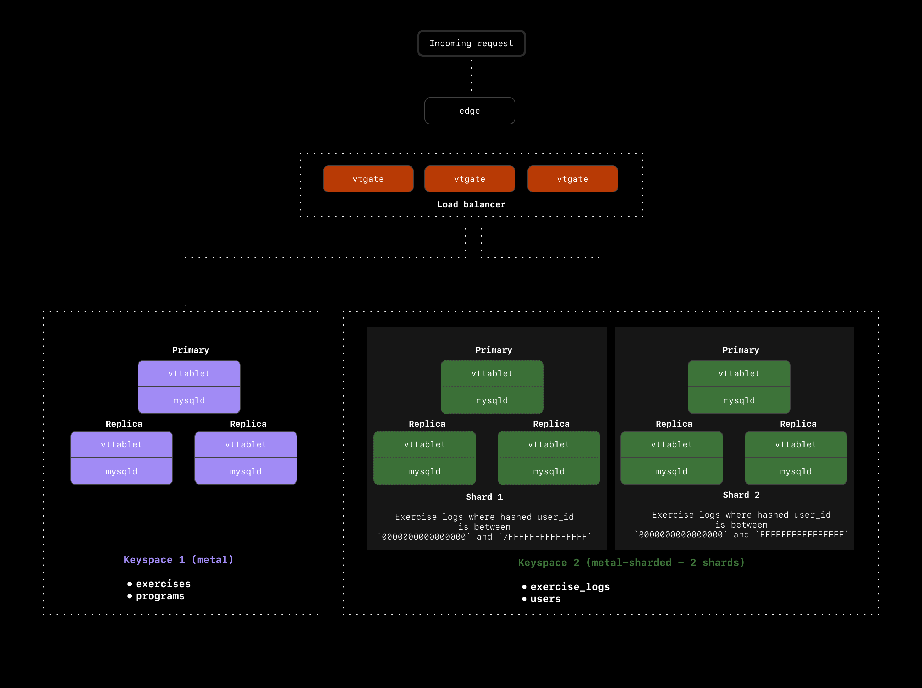Click Keyspace 1 right replica mysqld
This screenshot has width=922, height=688.
(x=246, y=471)
